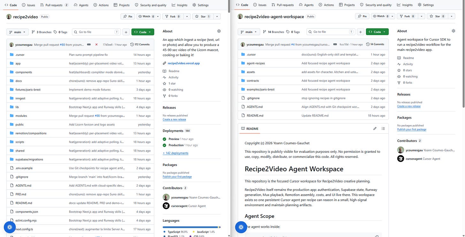Click the blue floating widget in left window
Viewport: 465px width, 237px height.
pos(10,227)
